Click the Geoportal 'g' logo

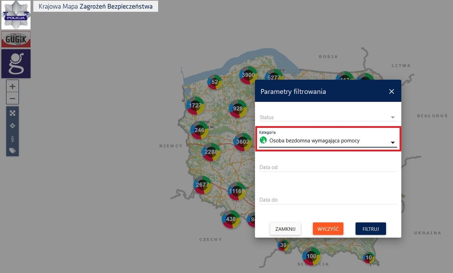[x=16, y=63]
